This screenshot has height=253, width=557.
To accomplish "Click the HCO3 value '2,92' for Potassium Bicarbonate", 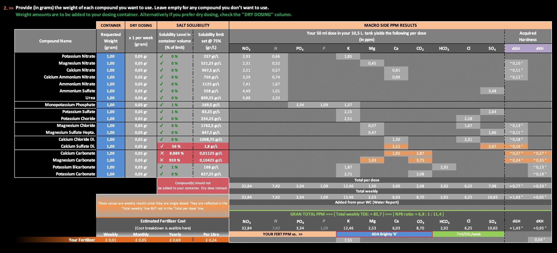I will (x=444, y=167).
